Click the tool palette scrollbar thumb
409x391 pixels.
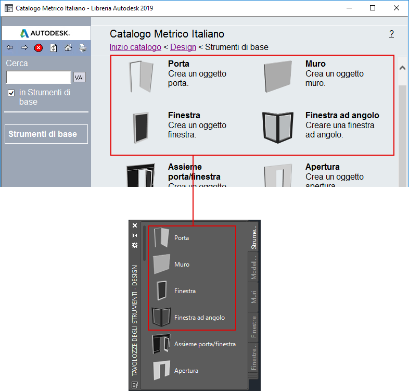click(144, 243)
